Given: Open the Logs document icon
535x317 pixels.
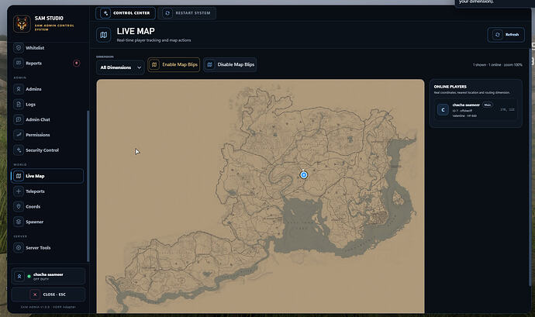Looking at the screenshot, I should [19, 105].
